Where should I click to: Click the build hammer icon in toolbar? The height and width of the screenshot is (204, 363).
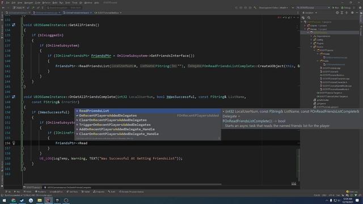[x=255, y=7]
